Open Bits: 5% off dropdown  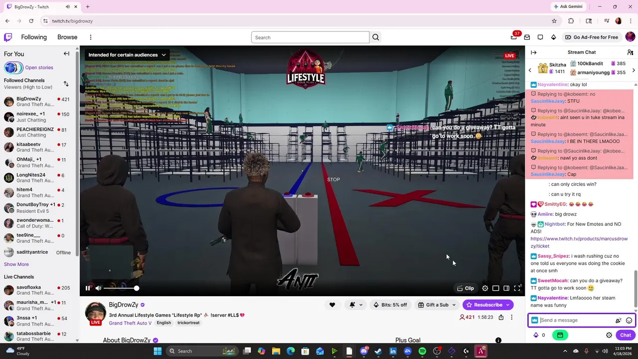pyautogui.click(x=390, y=305)
